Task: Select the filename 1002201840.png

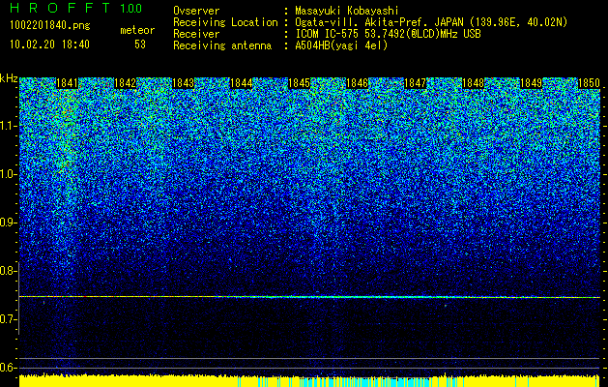Action: [50, 26]
